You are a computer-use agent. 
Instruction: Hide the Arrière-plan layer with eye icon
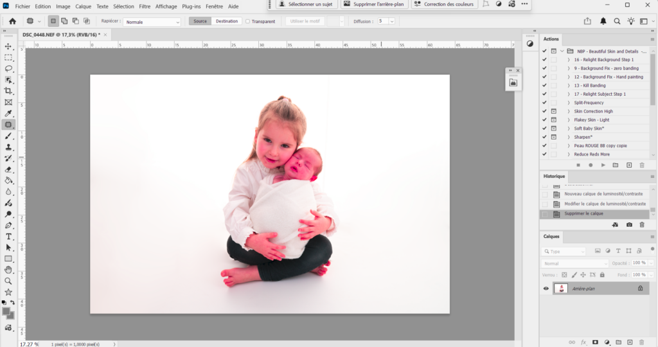[546, 289]
